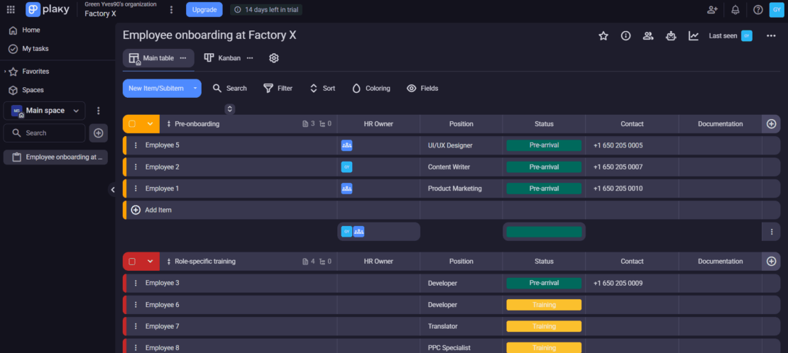Expand the Main space dropdown
Image resolution: width=788 pixels, height=353 pixels.
(76, 111)
